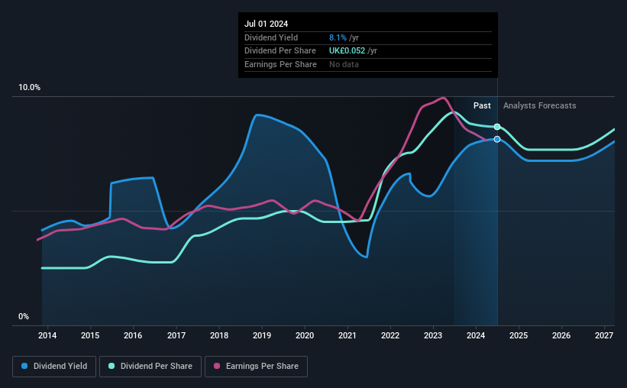Screen dimensions: 627x388
Task: Select the blue Dividend Yield data point marker
Action: pyautogui.click(x=497, y=139)
